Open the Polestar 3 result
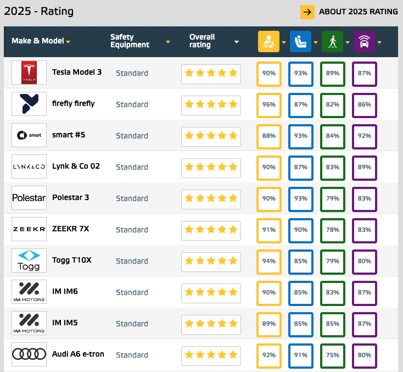The image size is (403, 372). 70,197
